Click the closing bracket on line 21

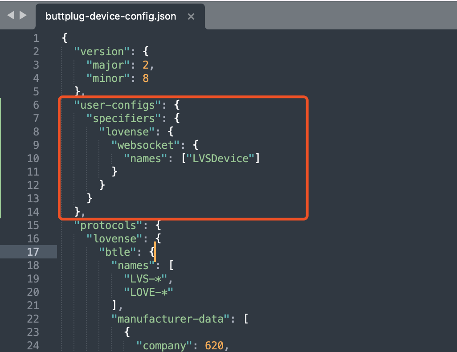[114, 305]
